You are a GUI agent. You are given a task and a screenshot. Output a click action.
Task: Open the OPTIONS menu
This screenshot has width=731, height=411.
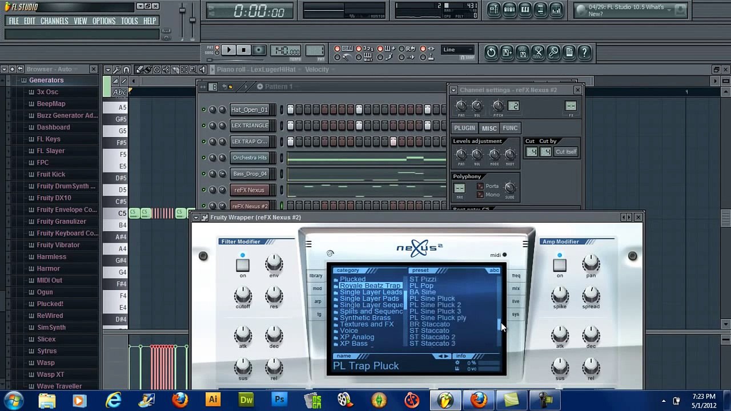pos(104,21)
